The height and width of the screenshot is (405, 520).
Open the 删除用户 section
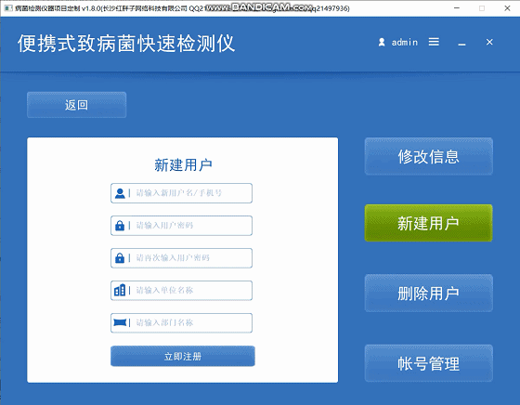[428, 294]
